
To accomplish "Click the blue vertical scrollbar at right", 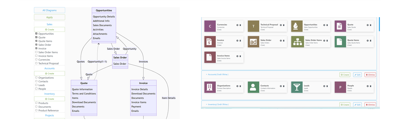I will (379, 24).
